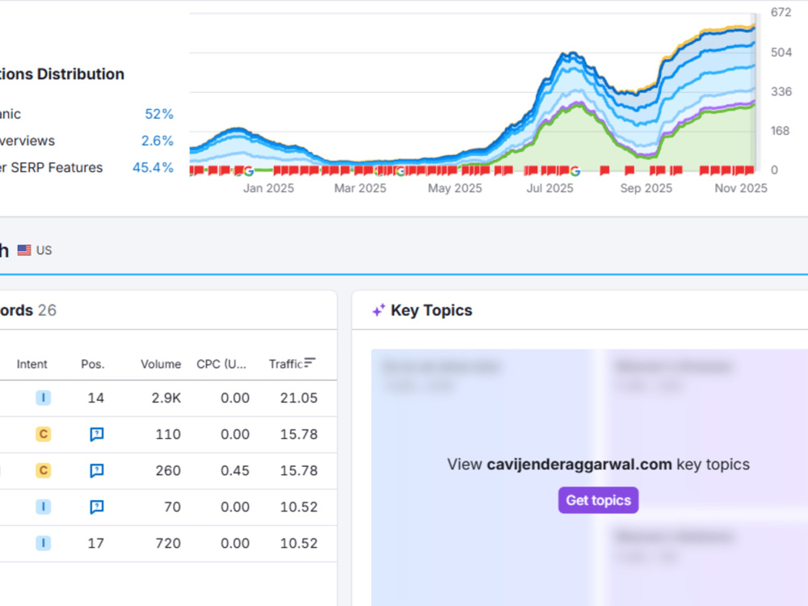Open the SERP feature icon in the 260 volume row
The image size is (808, 606).
pyautogui.click(x=96, y=470)
